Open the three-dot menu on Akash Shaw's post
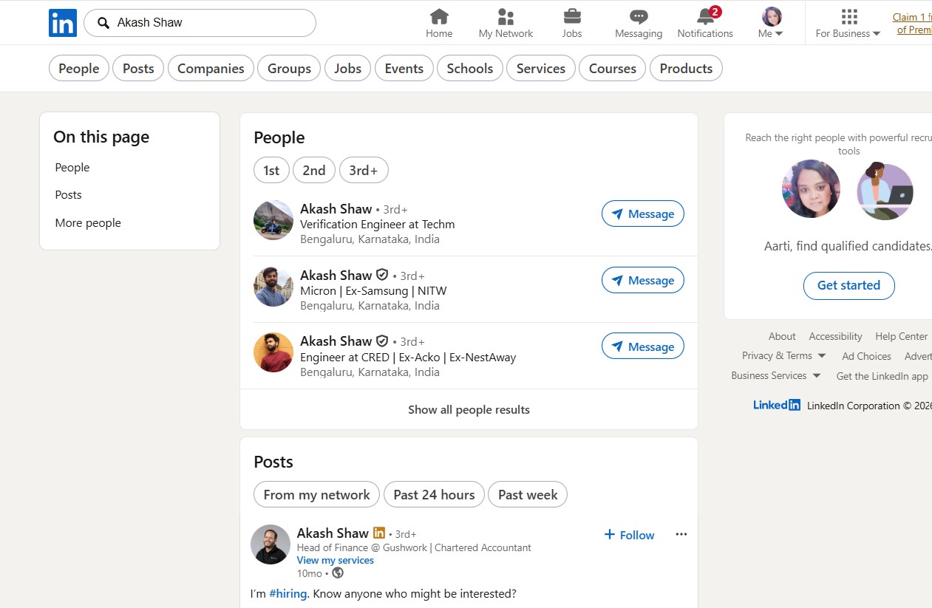932x608 pixels. [681, 534]
